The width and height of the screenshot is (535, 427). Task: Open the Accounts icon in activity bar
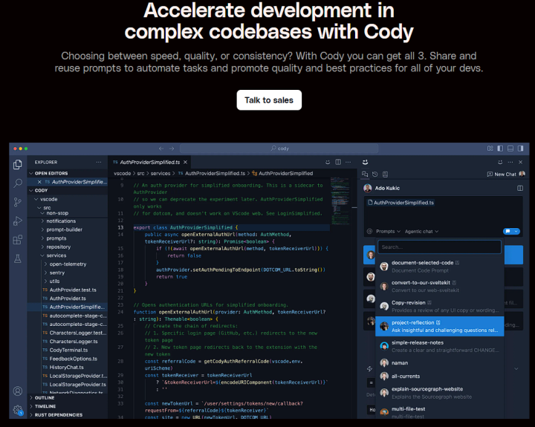tap(18, 391)
